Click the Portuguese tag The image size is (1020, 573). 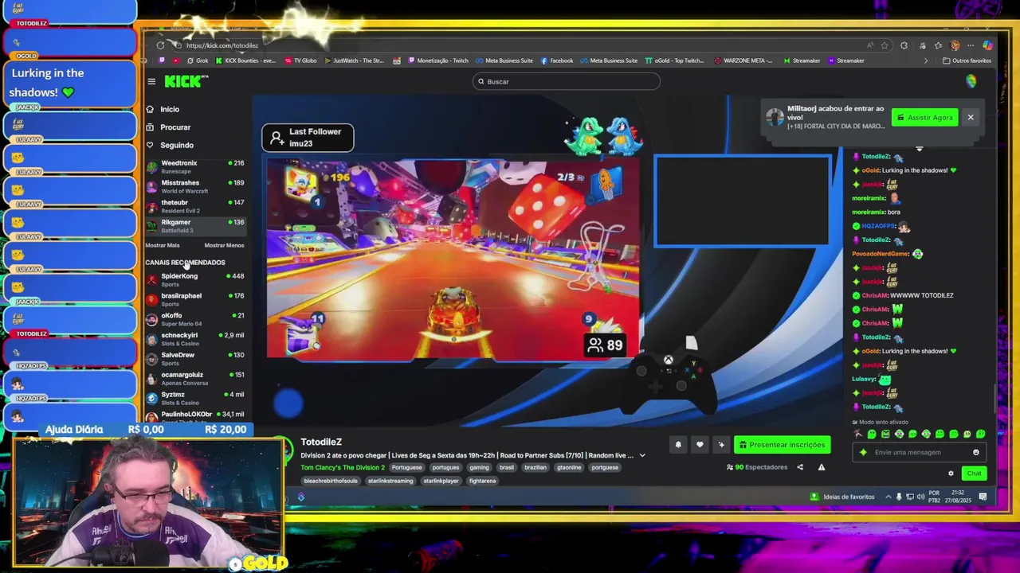point(406,468)
